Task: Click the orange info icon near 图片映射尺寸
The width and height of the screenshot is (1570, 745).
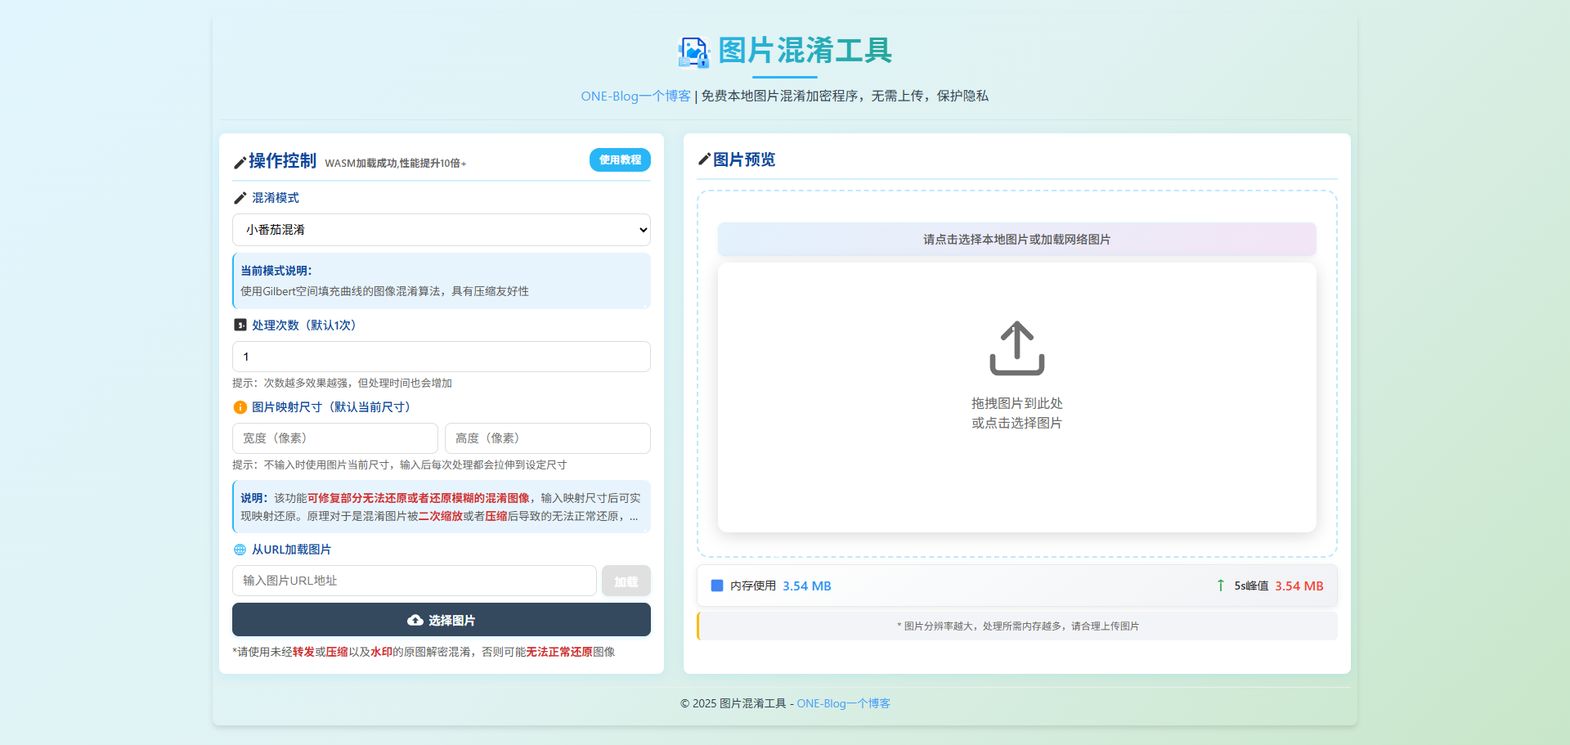Action: [x=240, y=406]
